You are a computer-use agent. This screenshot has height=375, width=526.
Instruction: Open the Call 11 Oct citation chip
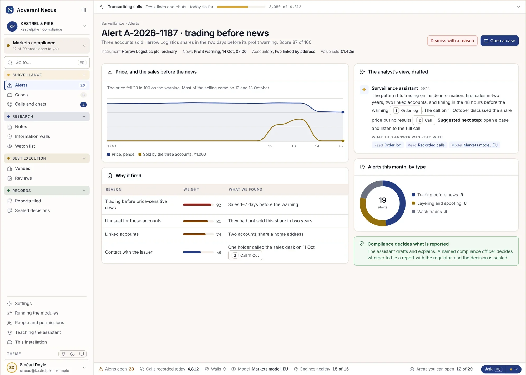[x=245, y=256]
